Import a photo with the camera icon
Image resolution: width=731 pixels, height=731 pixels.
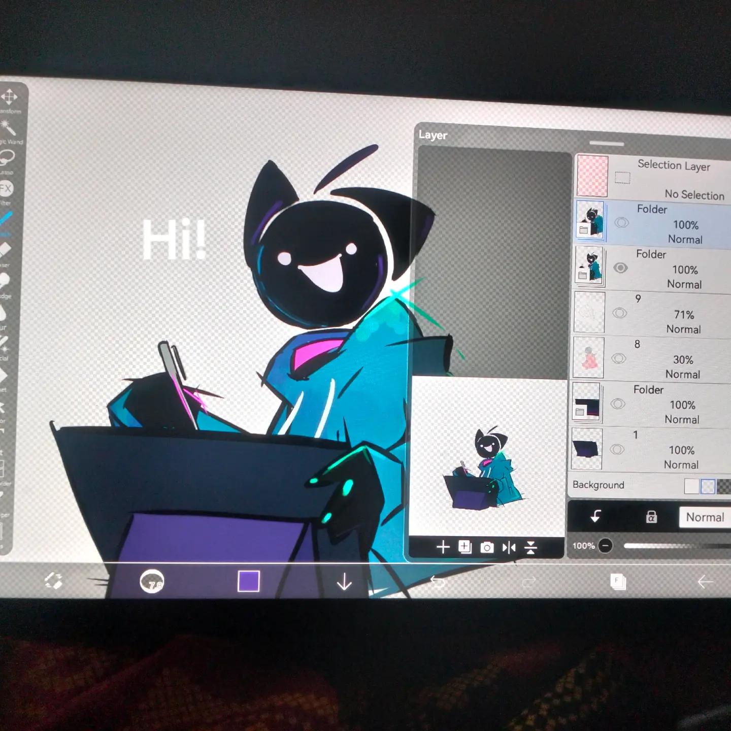(487, 547)
